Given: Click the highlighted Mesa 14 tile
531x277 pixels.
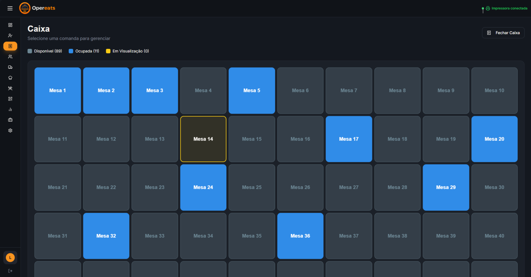Looking at the screenshot, I should click(203, 139).
